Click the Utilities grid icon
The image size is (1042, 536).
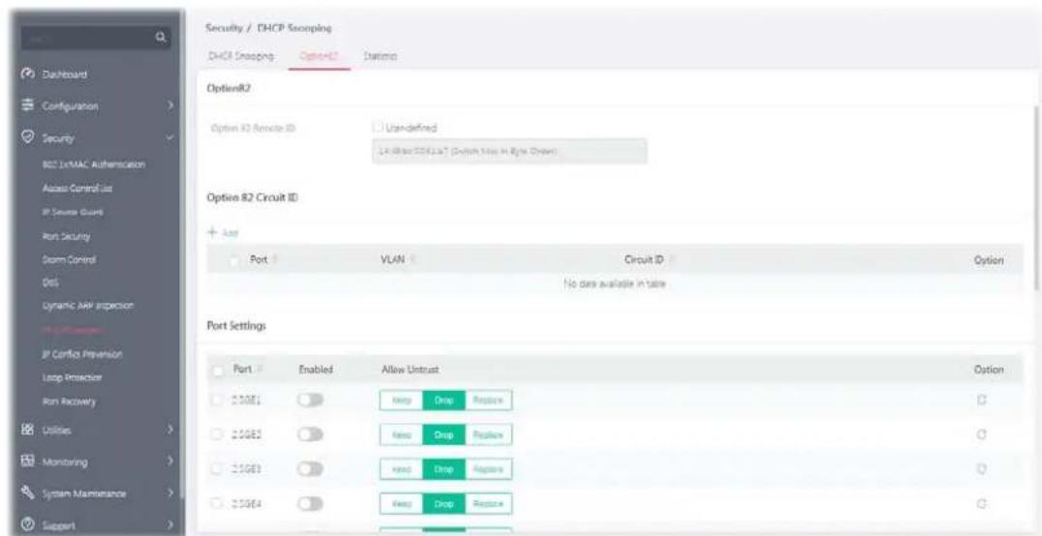[29, 432]
